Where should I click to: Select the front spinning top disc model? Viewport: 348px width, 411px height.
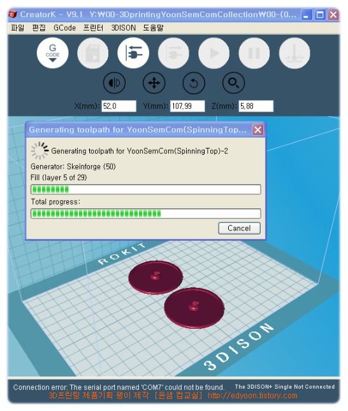[x=194, y=308]
